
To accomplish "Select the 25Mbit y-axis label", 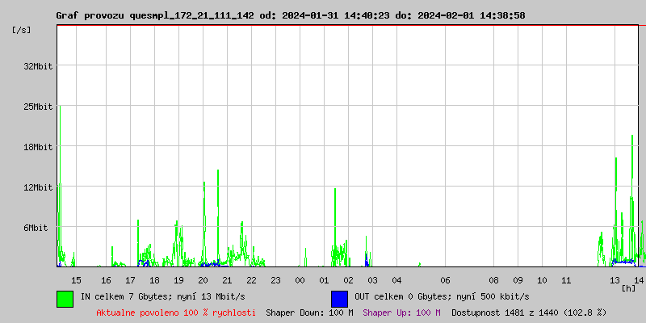I will pyautogui.click(x=38, y=107).
